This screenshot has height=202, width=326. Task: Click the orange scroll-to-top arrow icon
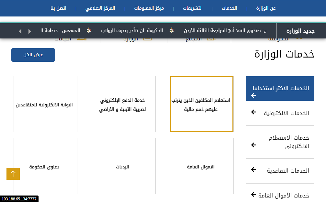point(13,174)
